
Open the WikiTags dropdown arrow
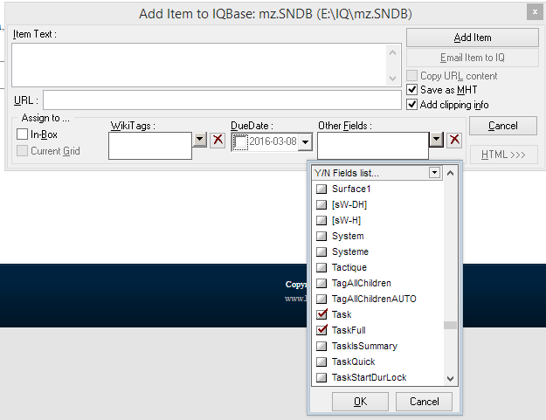(x=199, y=140)
